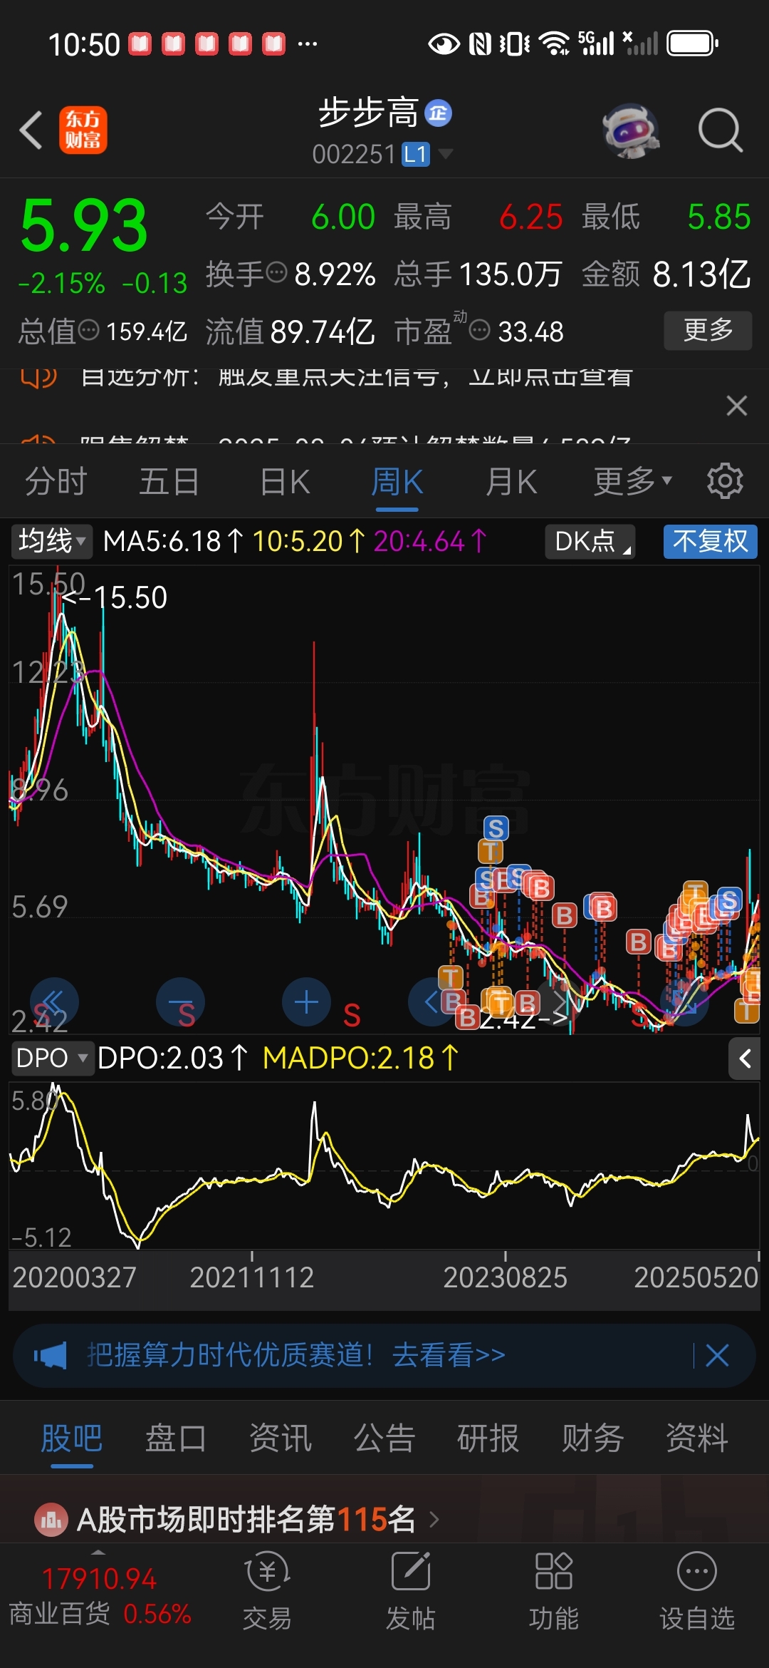Toggle the DK点 overlay button
769x1668 pixels.
590,541
